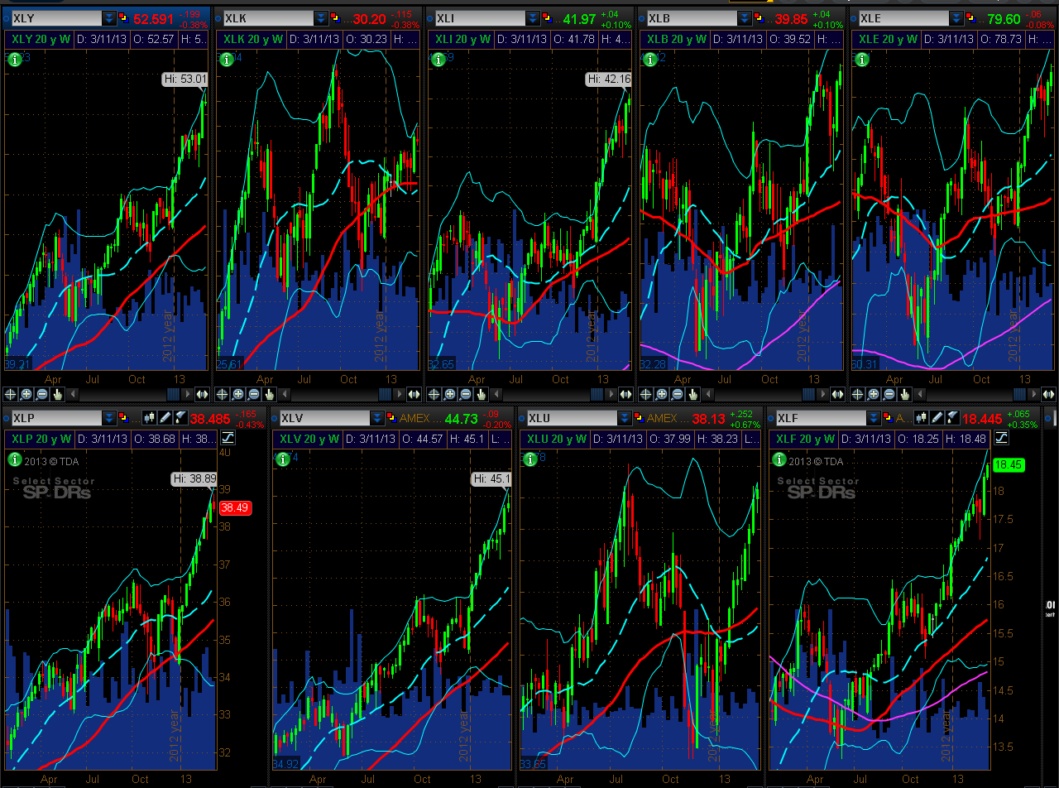The image size is (1059, 788).
Task: Zoom in on the XLY chart
Action: pos(26,394)
